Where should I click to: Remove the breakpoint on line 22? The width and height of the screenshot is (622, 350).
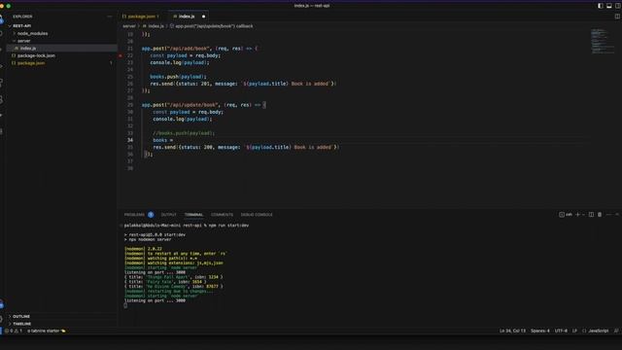click(121, 55)
